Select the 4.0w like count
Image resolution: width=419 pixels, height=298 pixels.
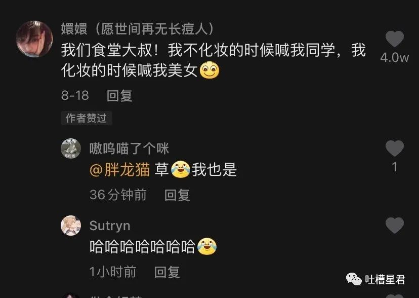point(394,57)
